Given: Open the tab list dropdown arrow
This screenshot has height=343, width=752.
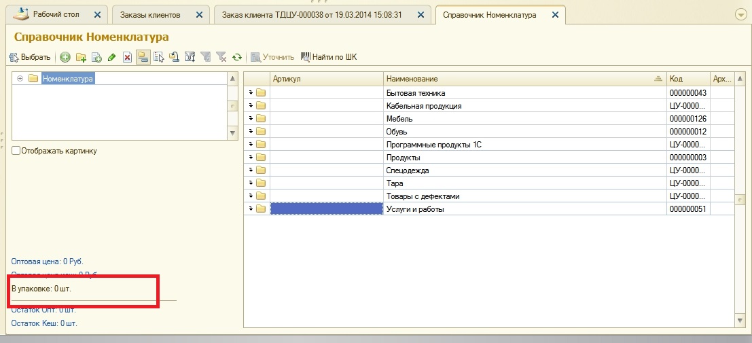Looking at the screenshot, I should click(x=740, y=14).
